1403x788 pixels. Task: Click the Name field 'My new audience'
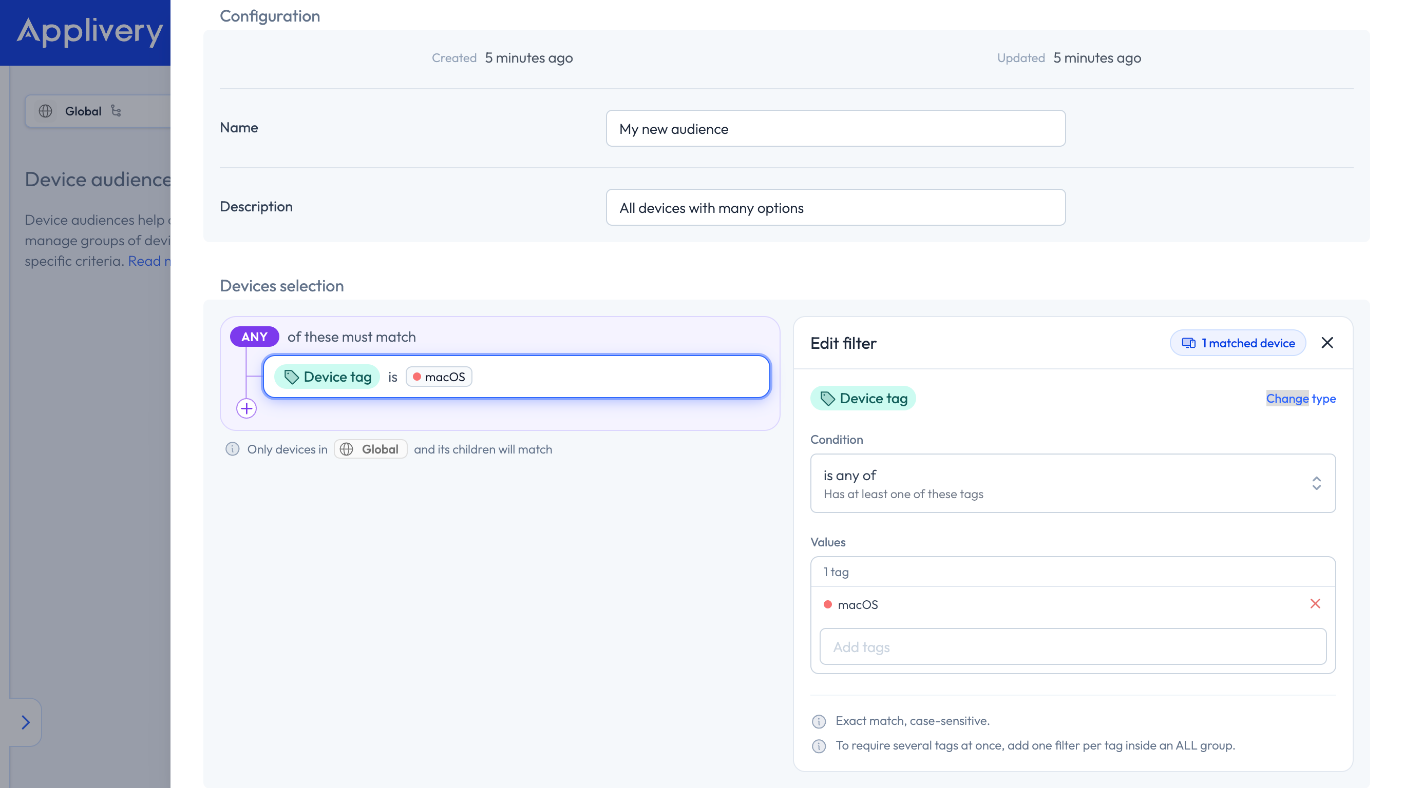(x=836, y=128)
